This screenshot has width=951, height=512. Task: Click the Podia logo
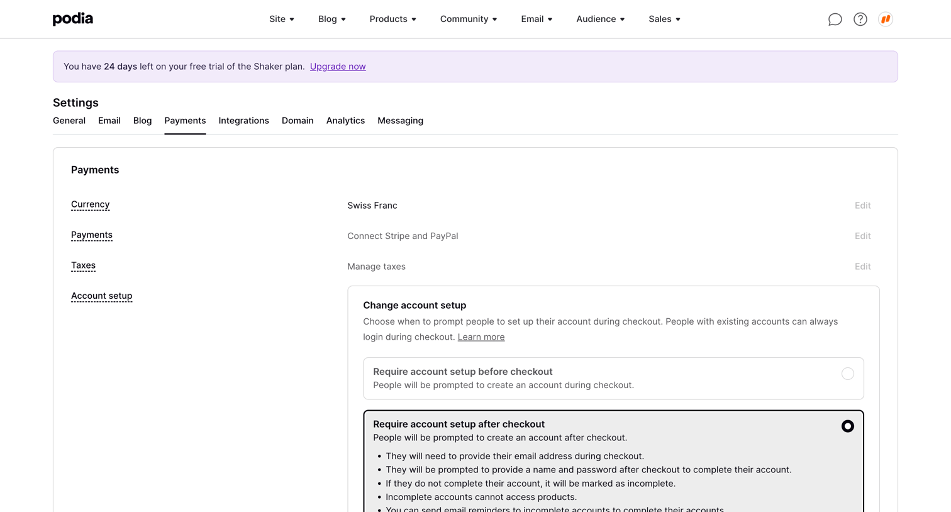click(x=73, y=19)
